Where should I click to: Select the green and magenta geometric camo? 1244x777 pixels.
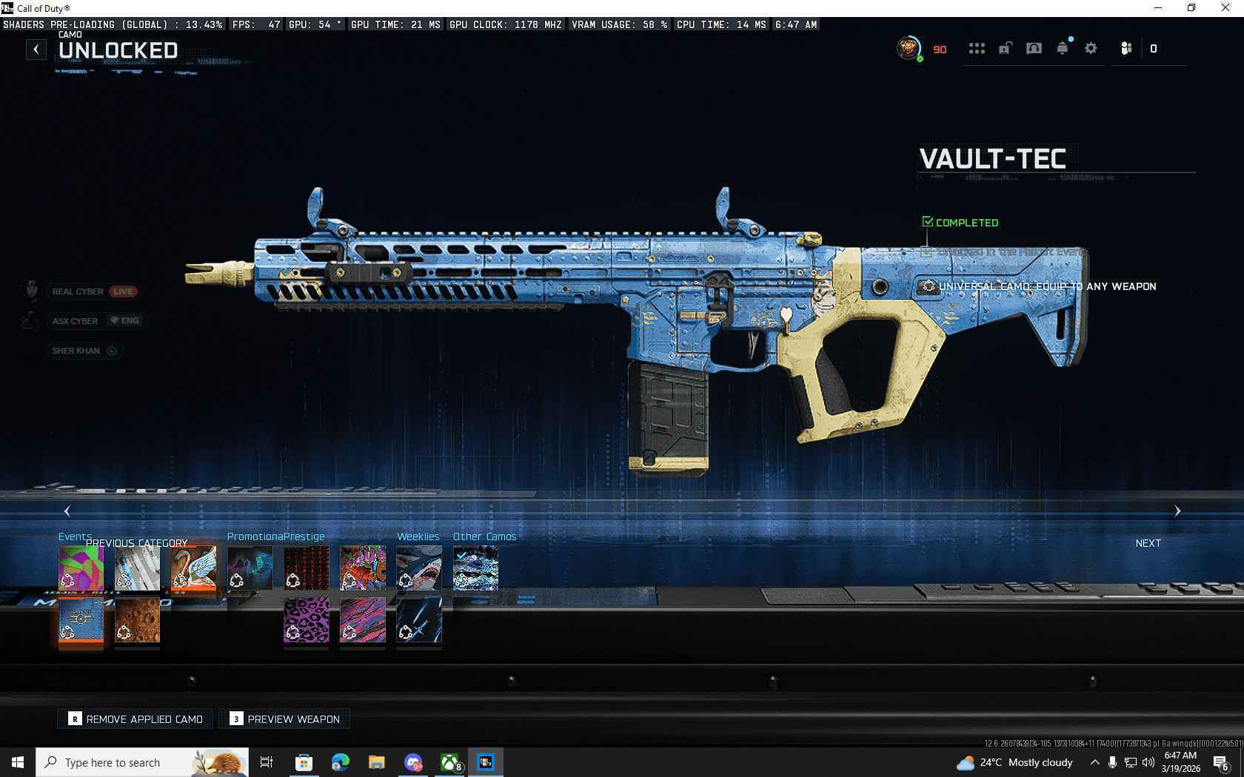coord(81,568)
